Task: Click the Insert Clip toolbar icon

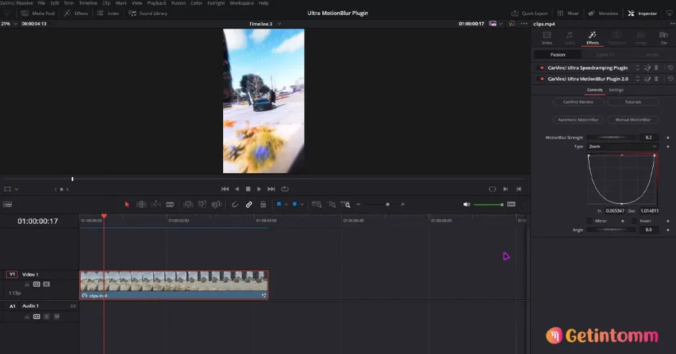Action: [x=188, y=204]
